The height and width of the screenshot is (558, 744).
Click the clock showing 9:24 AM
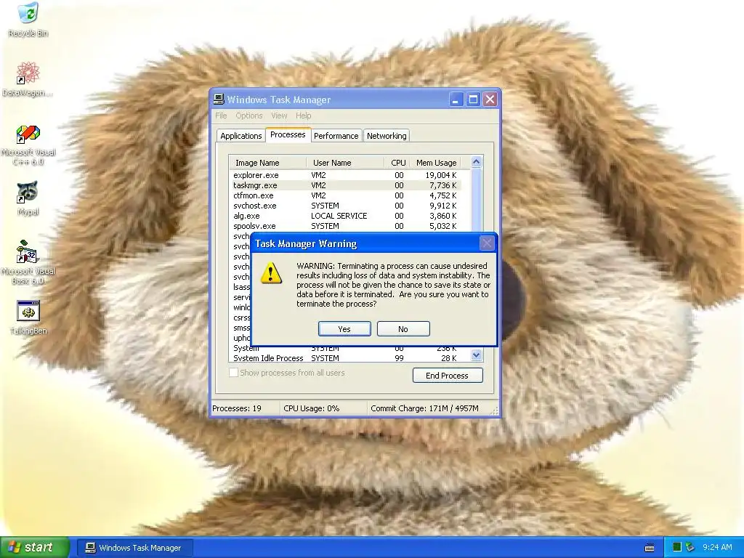(717, 547)
